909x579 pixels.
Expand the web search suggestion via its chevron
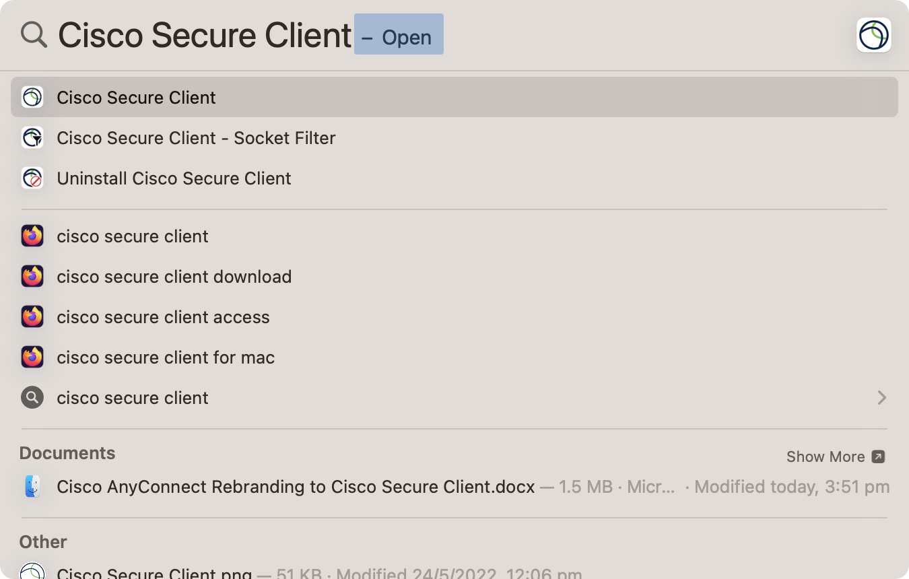point(882,398)
